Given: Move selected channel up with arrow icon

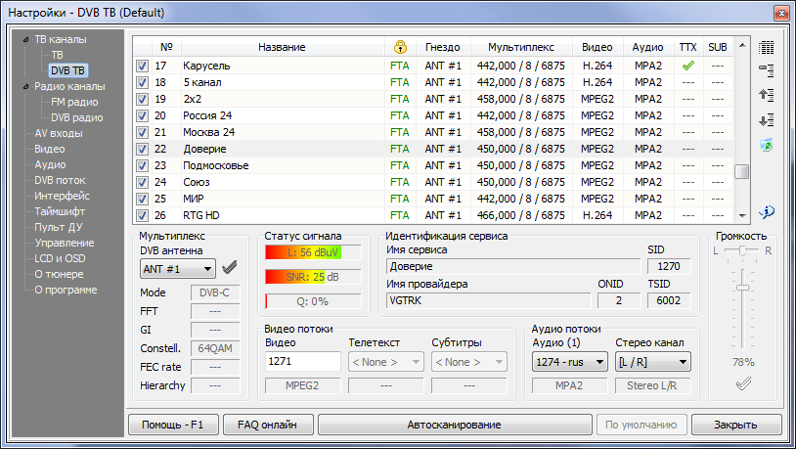Looking at the screenshot, I should pos(767,95).
